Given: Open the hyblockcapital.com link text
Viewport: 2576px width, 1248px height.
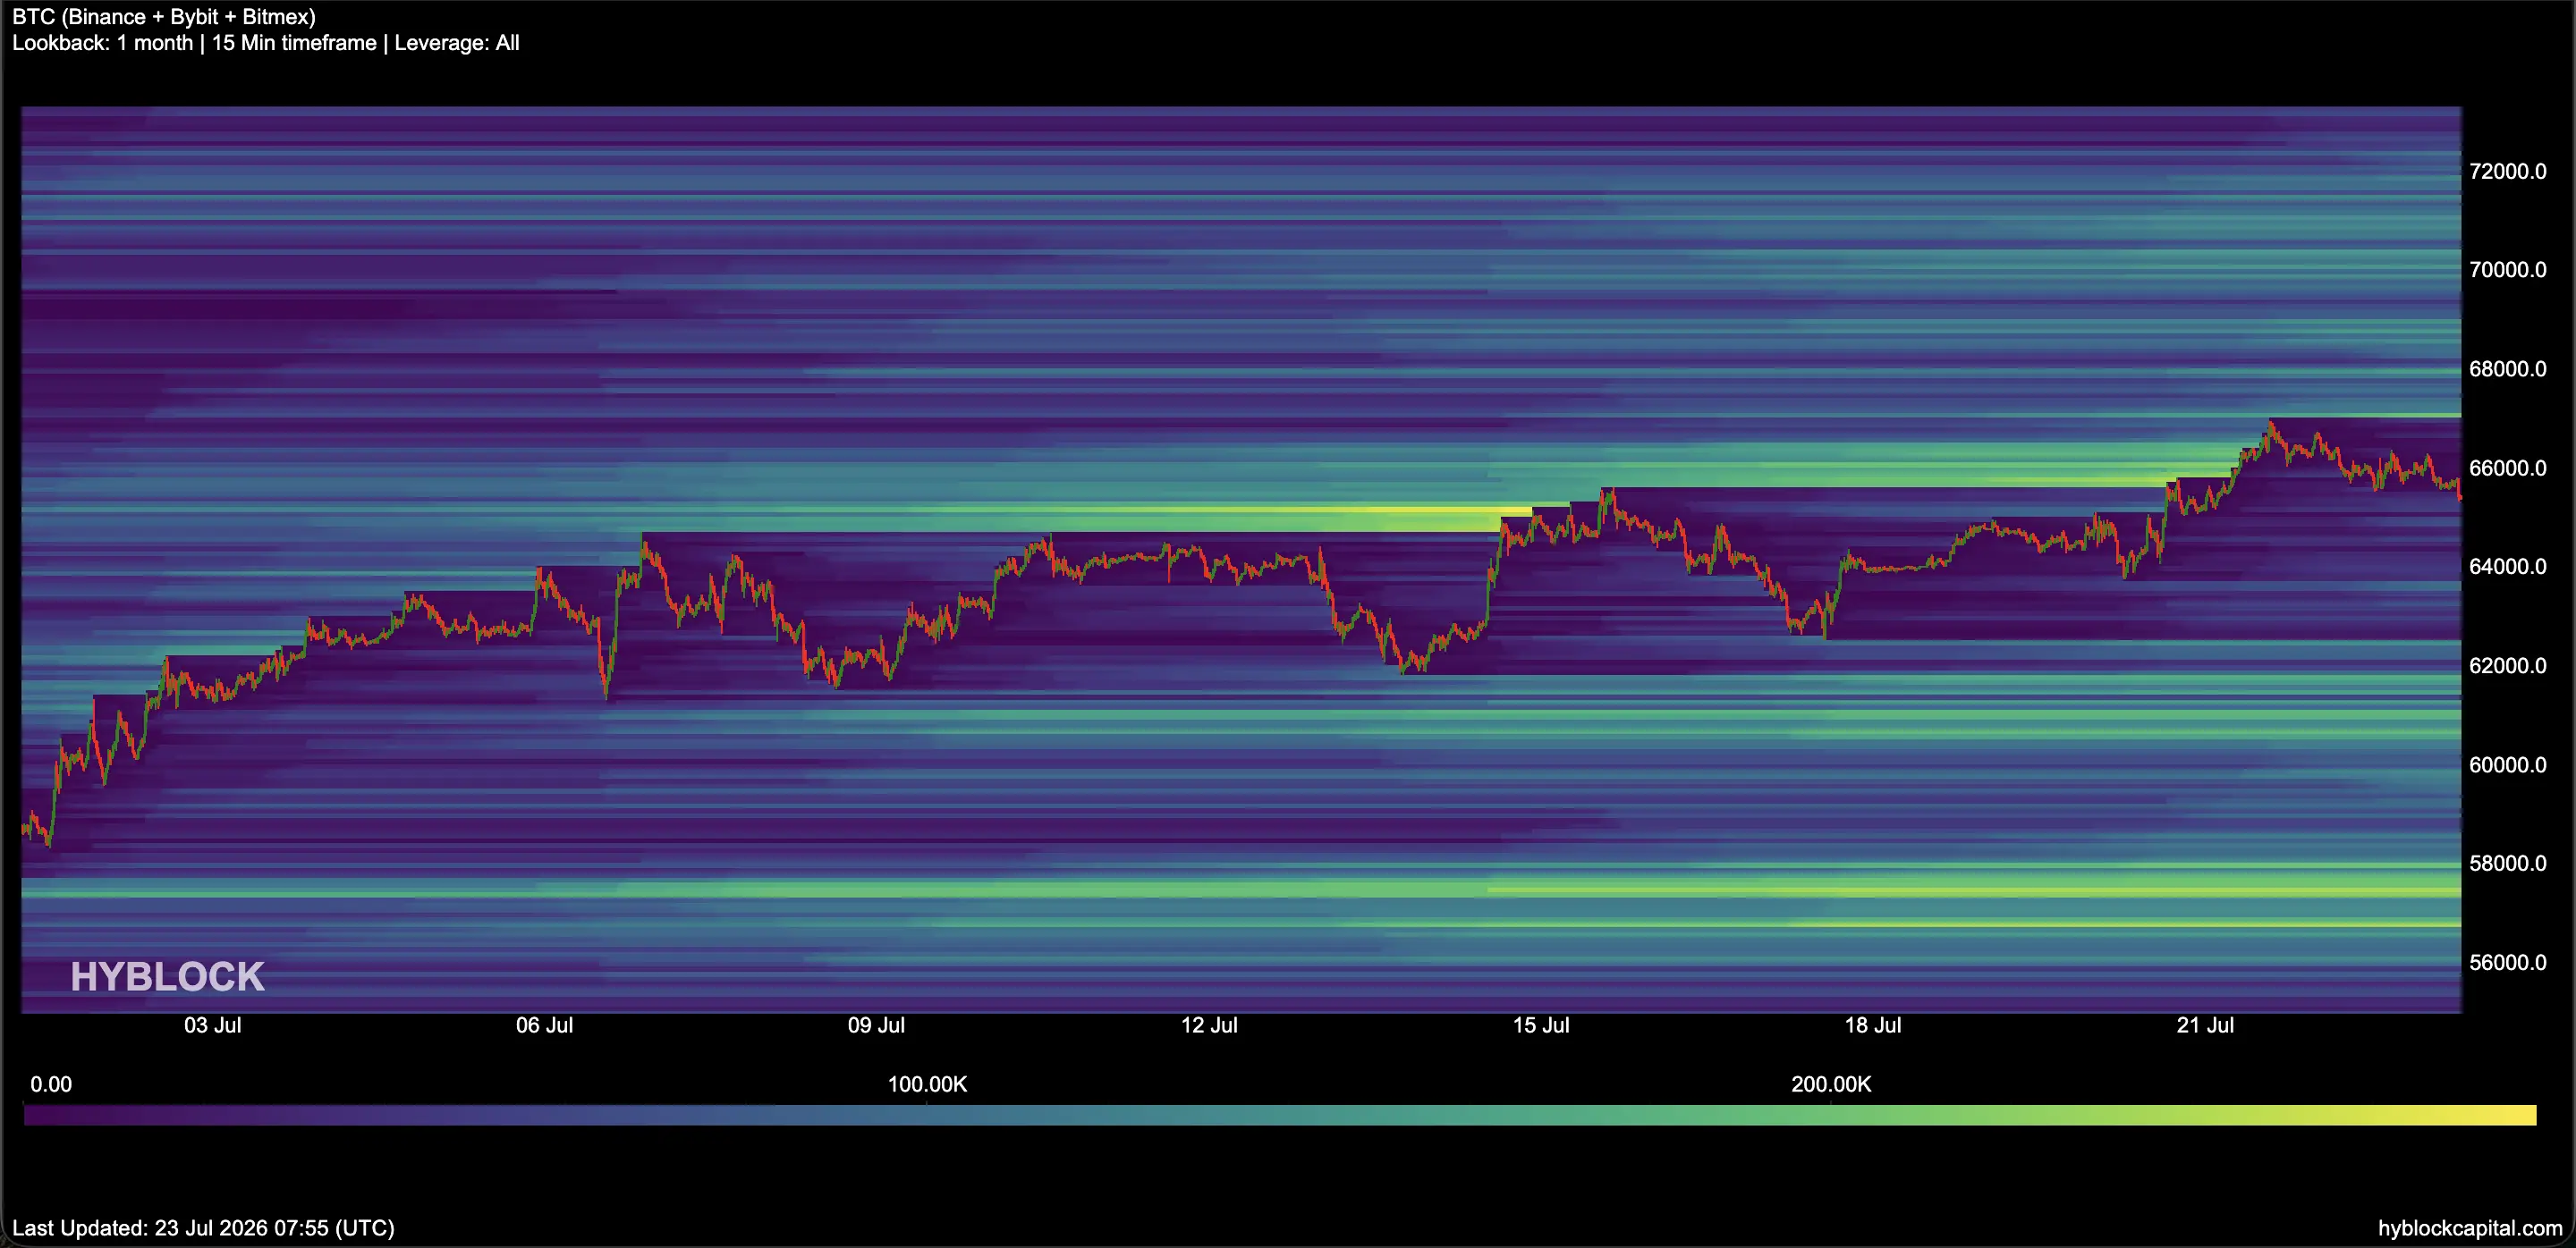Looking at the screenshot, I should pos(2470,1228).
